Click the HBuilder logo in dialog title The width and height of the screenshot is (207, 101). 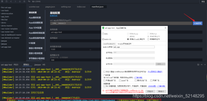coord(103,28)
